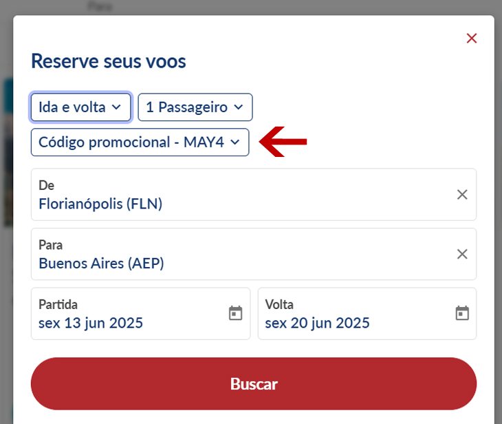Screen dimensions: 502x424
Task: Click the Código promocional chevron arrow
Action: 235,142
